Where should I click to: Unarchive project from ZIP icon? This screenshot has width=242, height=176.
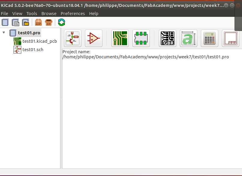click(x=48, y=23)
